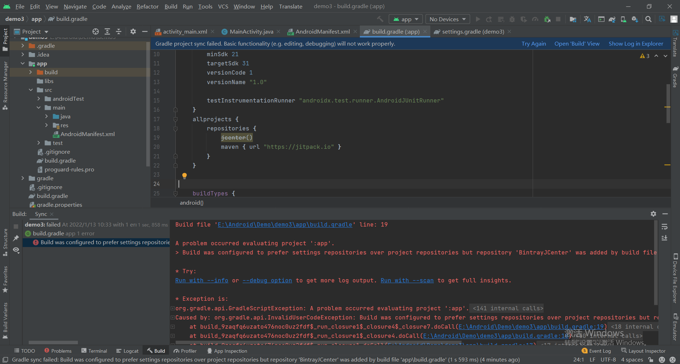This screenshot has height=364, width=680.
Task: Toggle pin tab in Build panel
Action: [x=16, y=238]
